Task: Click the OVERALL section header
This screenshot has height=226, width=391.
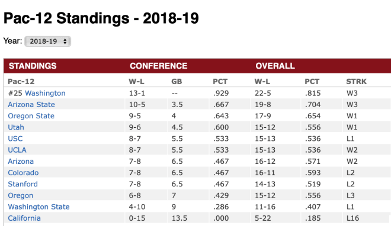Action: coord(275,66)
